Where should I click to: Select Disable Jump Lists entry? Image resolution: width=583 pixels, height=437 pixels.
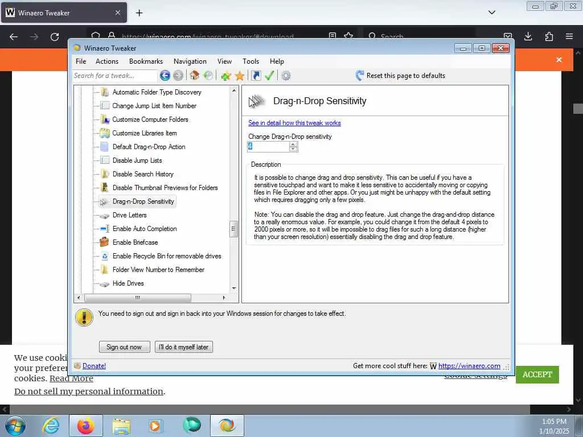pyautogui.click(x=137, y=160)
